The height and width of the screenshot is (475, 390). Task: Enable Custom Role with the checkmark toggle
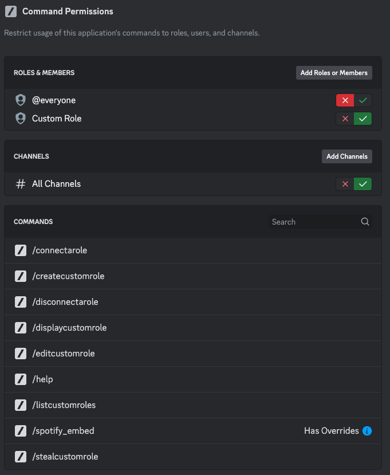(363, 119)
